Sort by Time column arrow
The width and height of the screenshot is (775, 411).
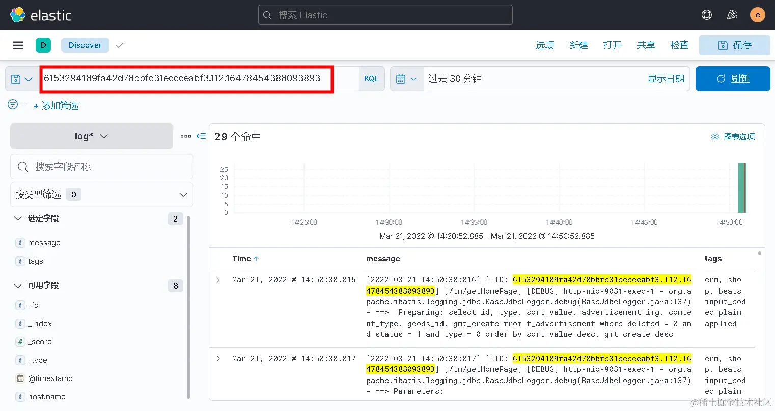pos(256,259)
